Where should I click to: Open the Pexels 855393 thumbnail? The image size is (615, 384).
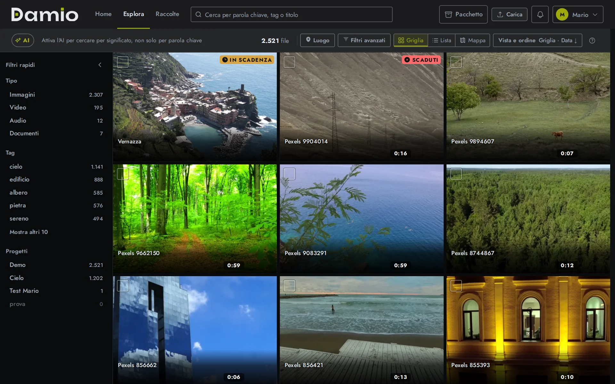tap(528, 330)
